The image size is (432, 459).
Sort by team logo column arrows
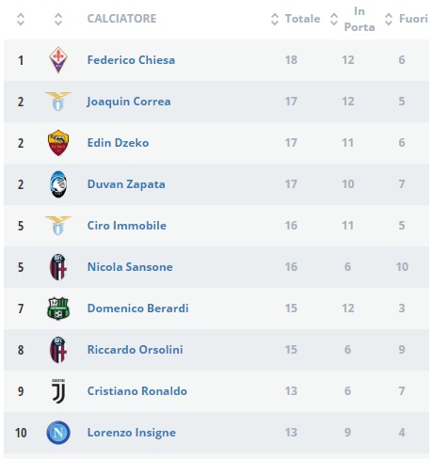point(58,19)
